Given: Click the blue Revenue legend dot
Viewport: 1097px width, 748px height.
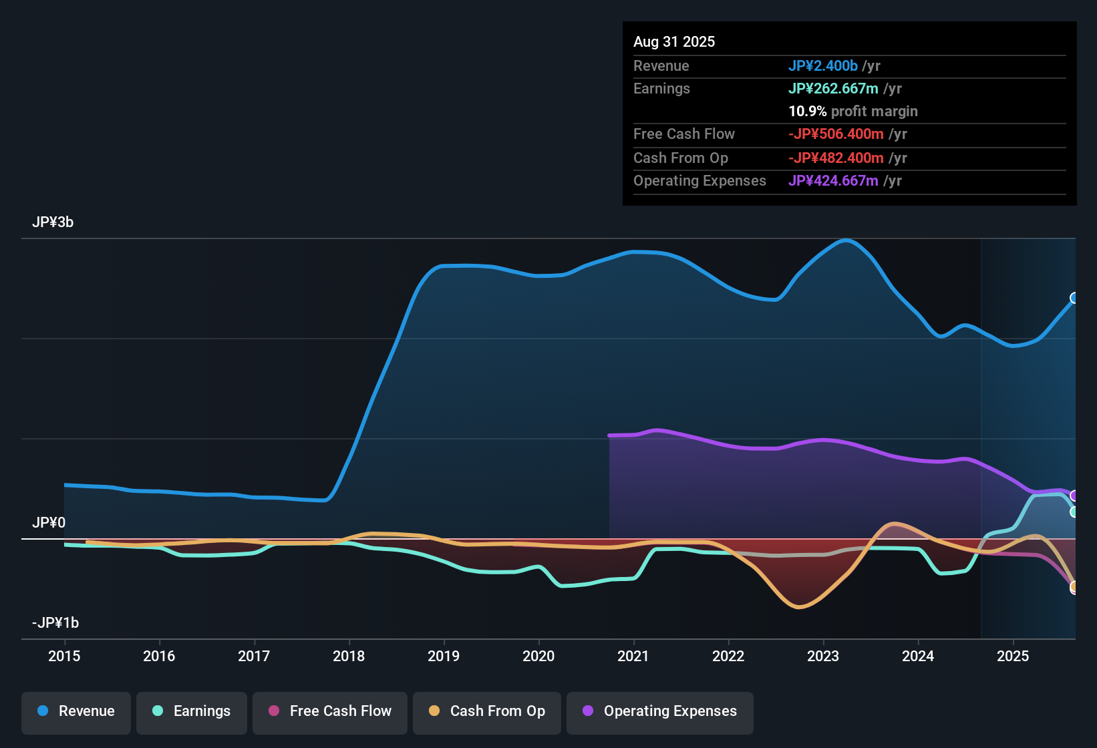Looking at the screenshot, I should (x=42, y=711).
